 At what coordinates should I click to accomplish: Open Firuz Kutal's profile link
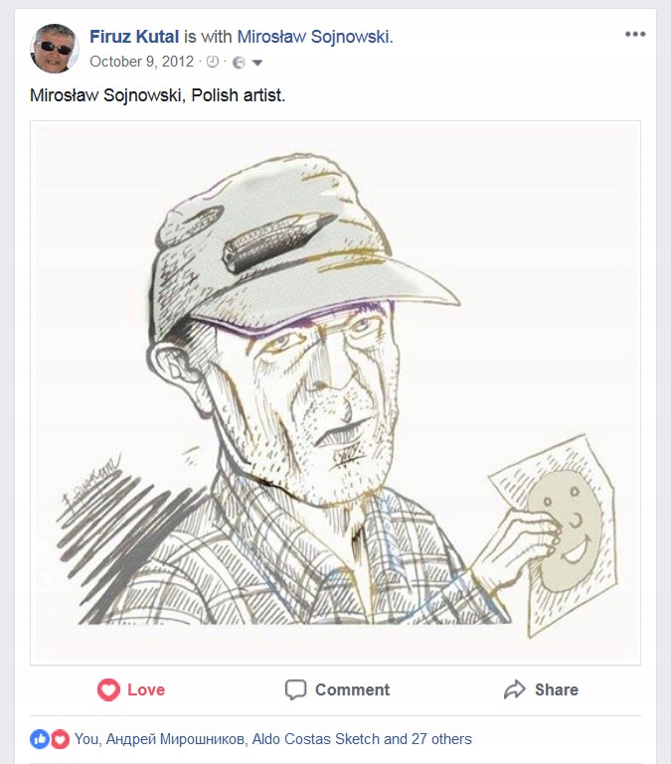pyautogui.click(x=134, y=38)
